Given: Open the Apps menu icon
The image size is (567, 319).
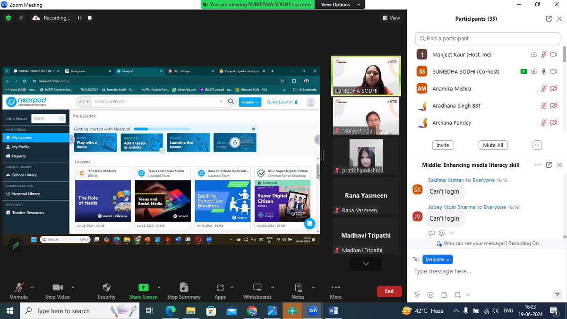Looking at the screenshot, I should click(x=220, y=287).
